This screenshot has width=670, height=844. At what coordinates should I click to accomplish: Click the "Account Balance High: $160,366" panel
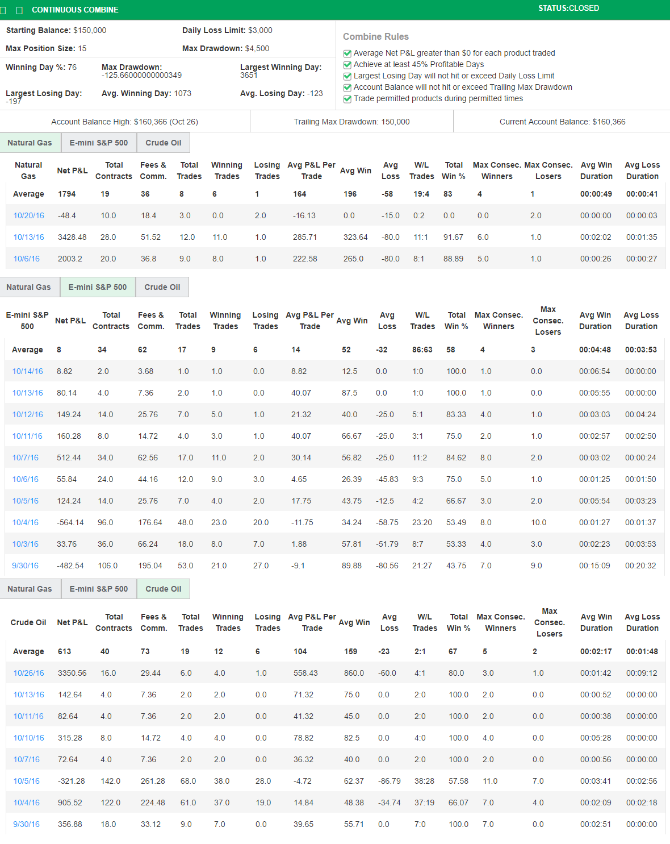tap(125, 121)
